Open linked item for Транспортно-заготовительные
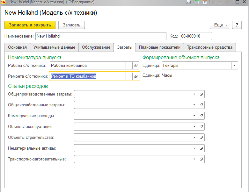 [x=201, y=159]
